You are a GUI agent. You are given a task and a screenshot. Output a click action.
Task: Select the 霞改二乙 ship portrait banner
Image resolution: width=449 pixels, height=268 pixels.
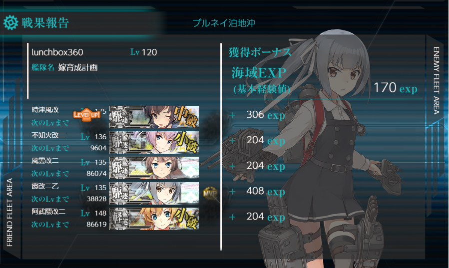154,193
